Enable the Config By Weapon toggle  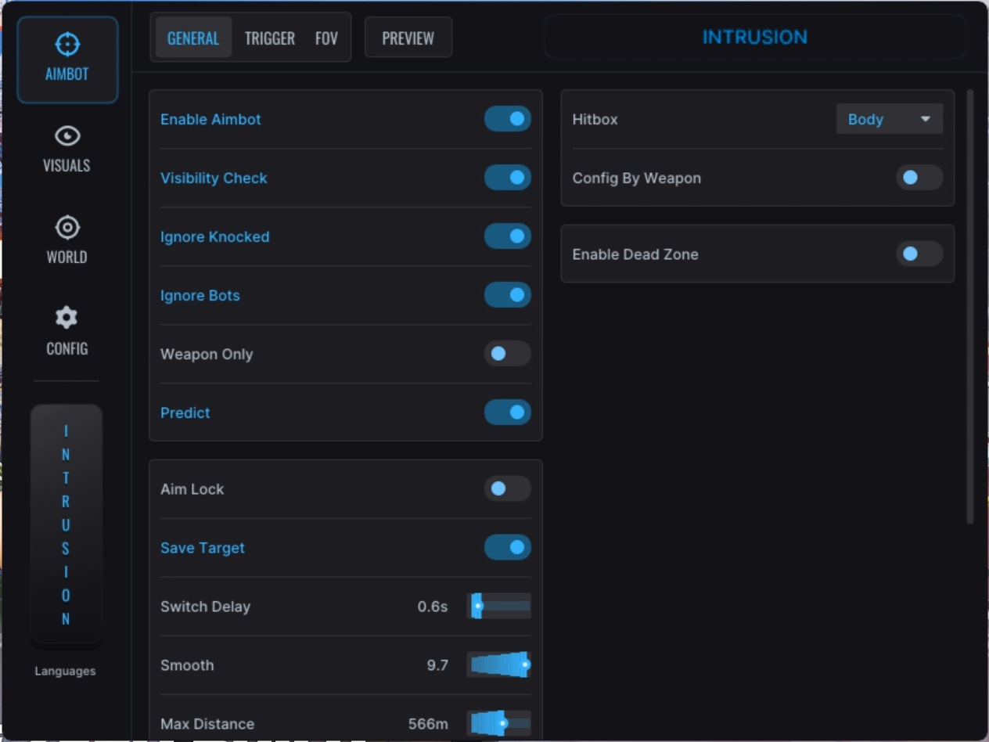point(919,178)
